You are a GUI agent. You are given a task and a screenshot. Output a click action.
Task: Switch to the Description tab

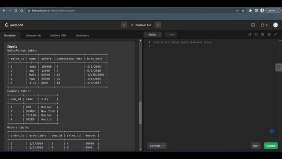point(10,35)
